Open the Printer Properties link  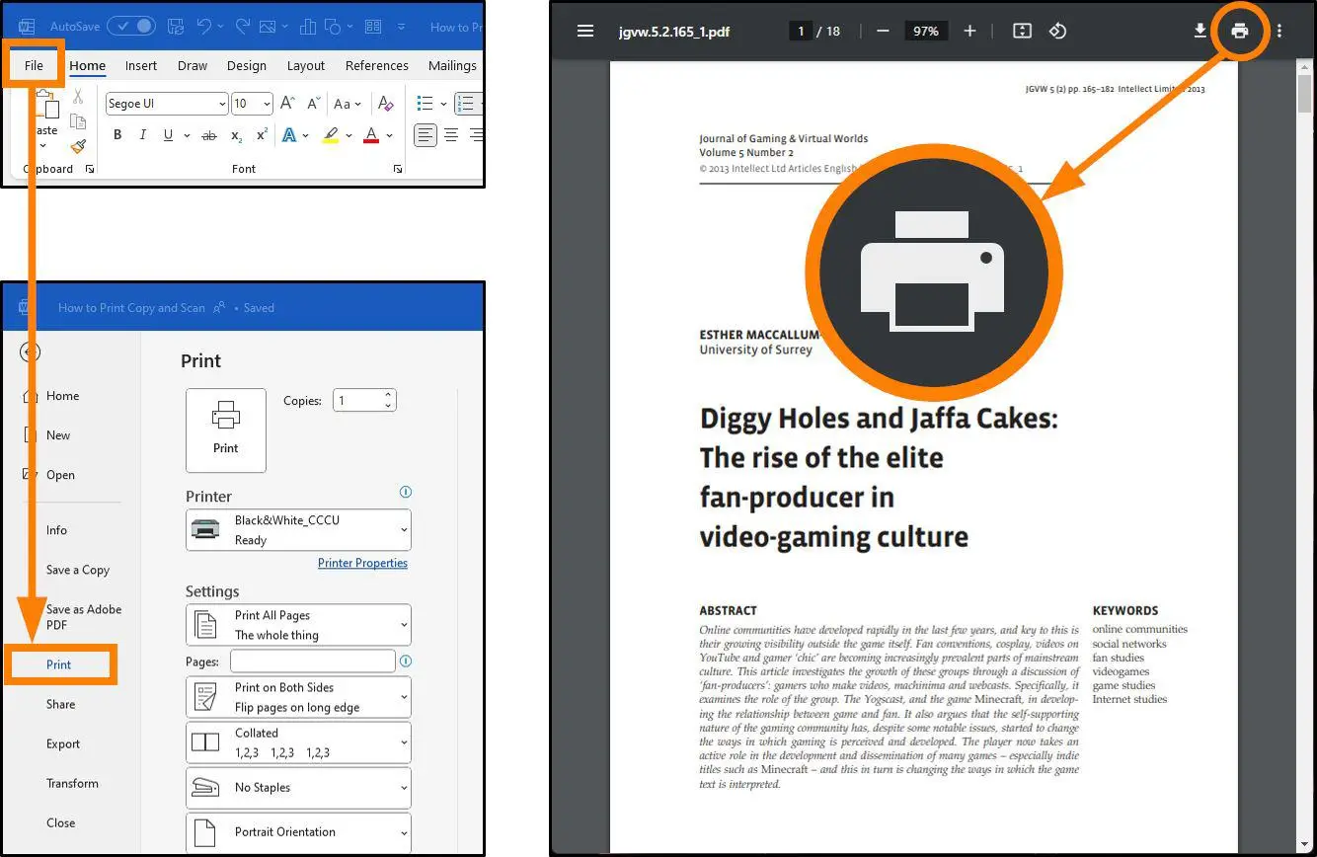tap(362, 563)
